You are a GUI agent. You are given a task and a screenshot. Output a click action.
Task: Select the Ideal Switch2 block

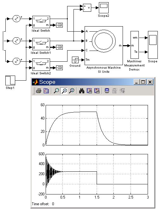[41, 65]
